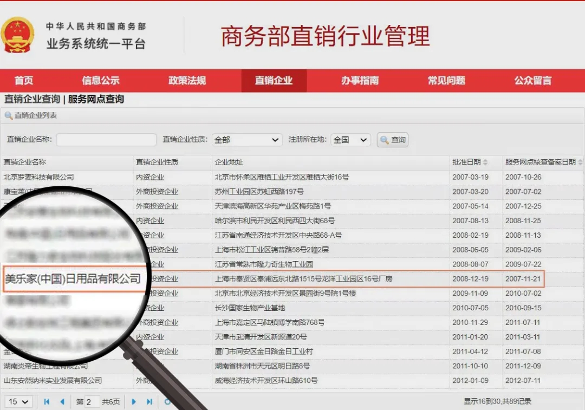Click the 查询 search button
The image size is (585, 410).
coord(393,140)
